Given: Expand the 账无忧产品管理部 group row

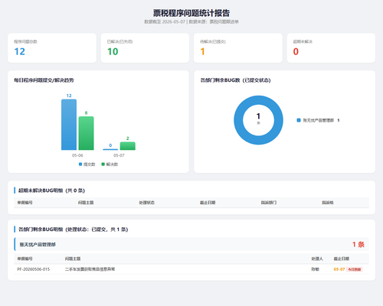Looking at the screenshot, I should pyautogui.click(x=191, y=244).
